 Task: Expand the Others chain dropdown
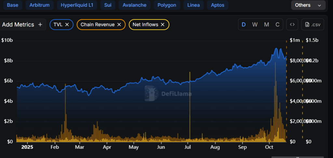[x=308, y=5]
